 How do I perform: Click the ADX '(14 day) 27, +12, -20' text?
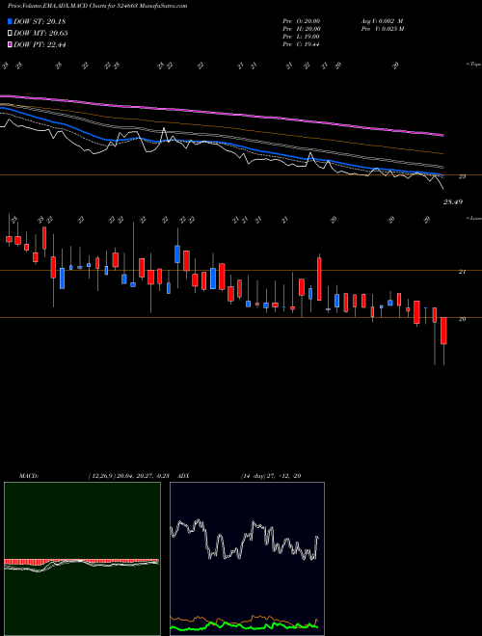tap(271, 476)
